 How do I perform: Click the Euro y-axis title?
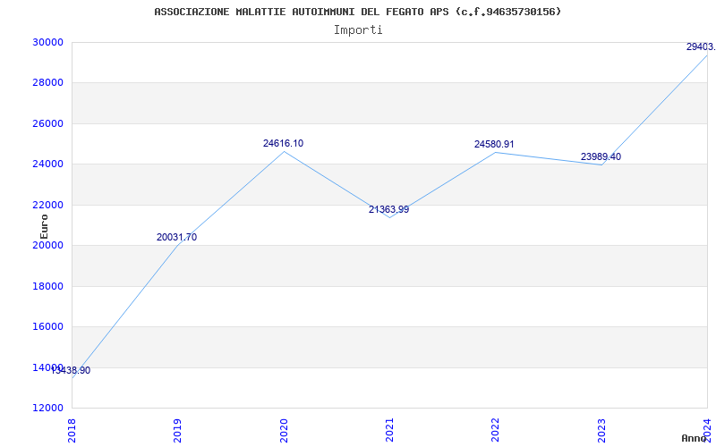[44, 226]
